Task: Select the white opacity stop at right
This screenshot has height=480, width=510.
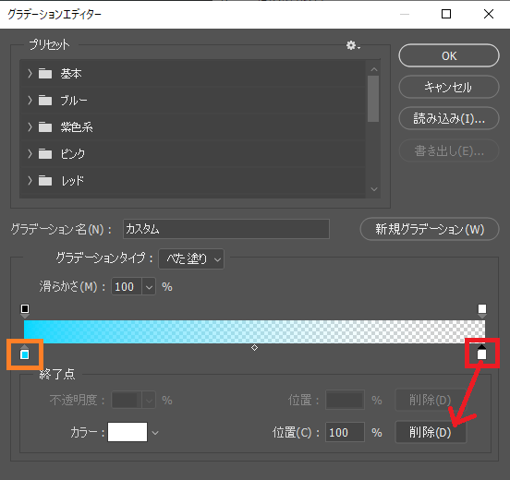Action: pos(482,311)
